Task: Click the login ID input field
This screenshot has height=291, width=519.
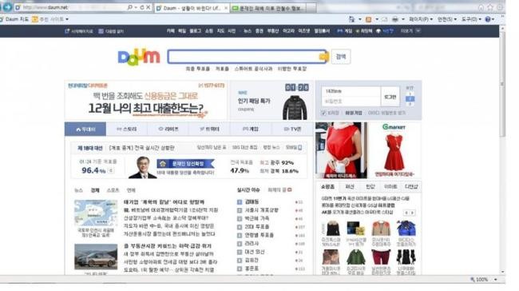Action: 351,91
